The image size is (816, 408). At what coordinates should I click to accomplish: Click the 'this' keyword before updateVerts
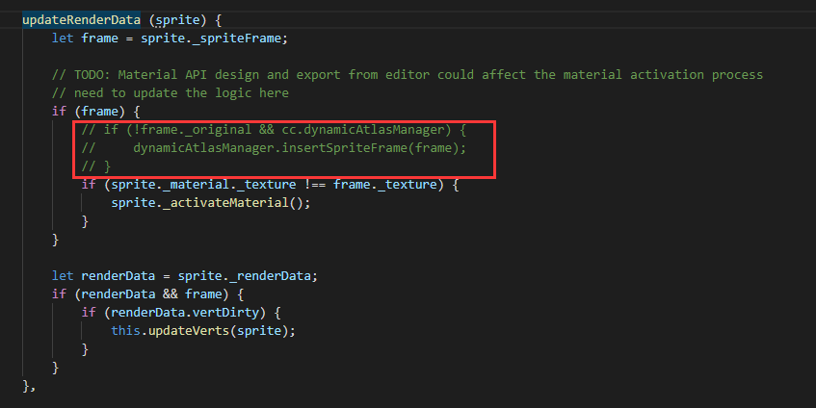click(125, 332)
